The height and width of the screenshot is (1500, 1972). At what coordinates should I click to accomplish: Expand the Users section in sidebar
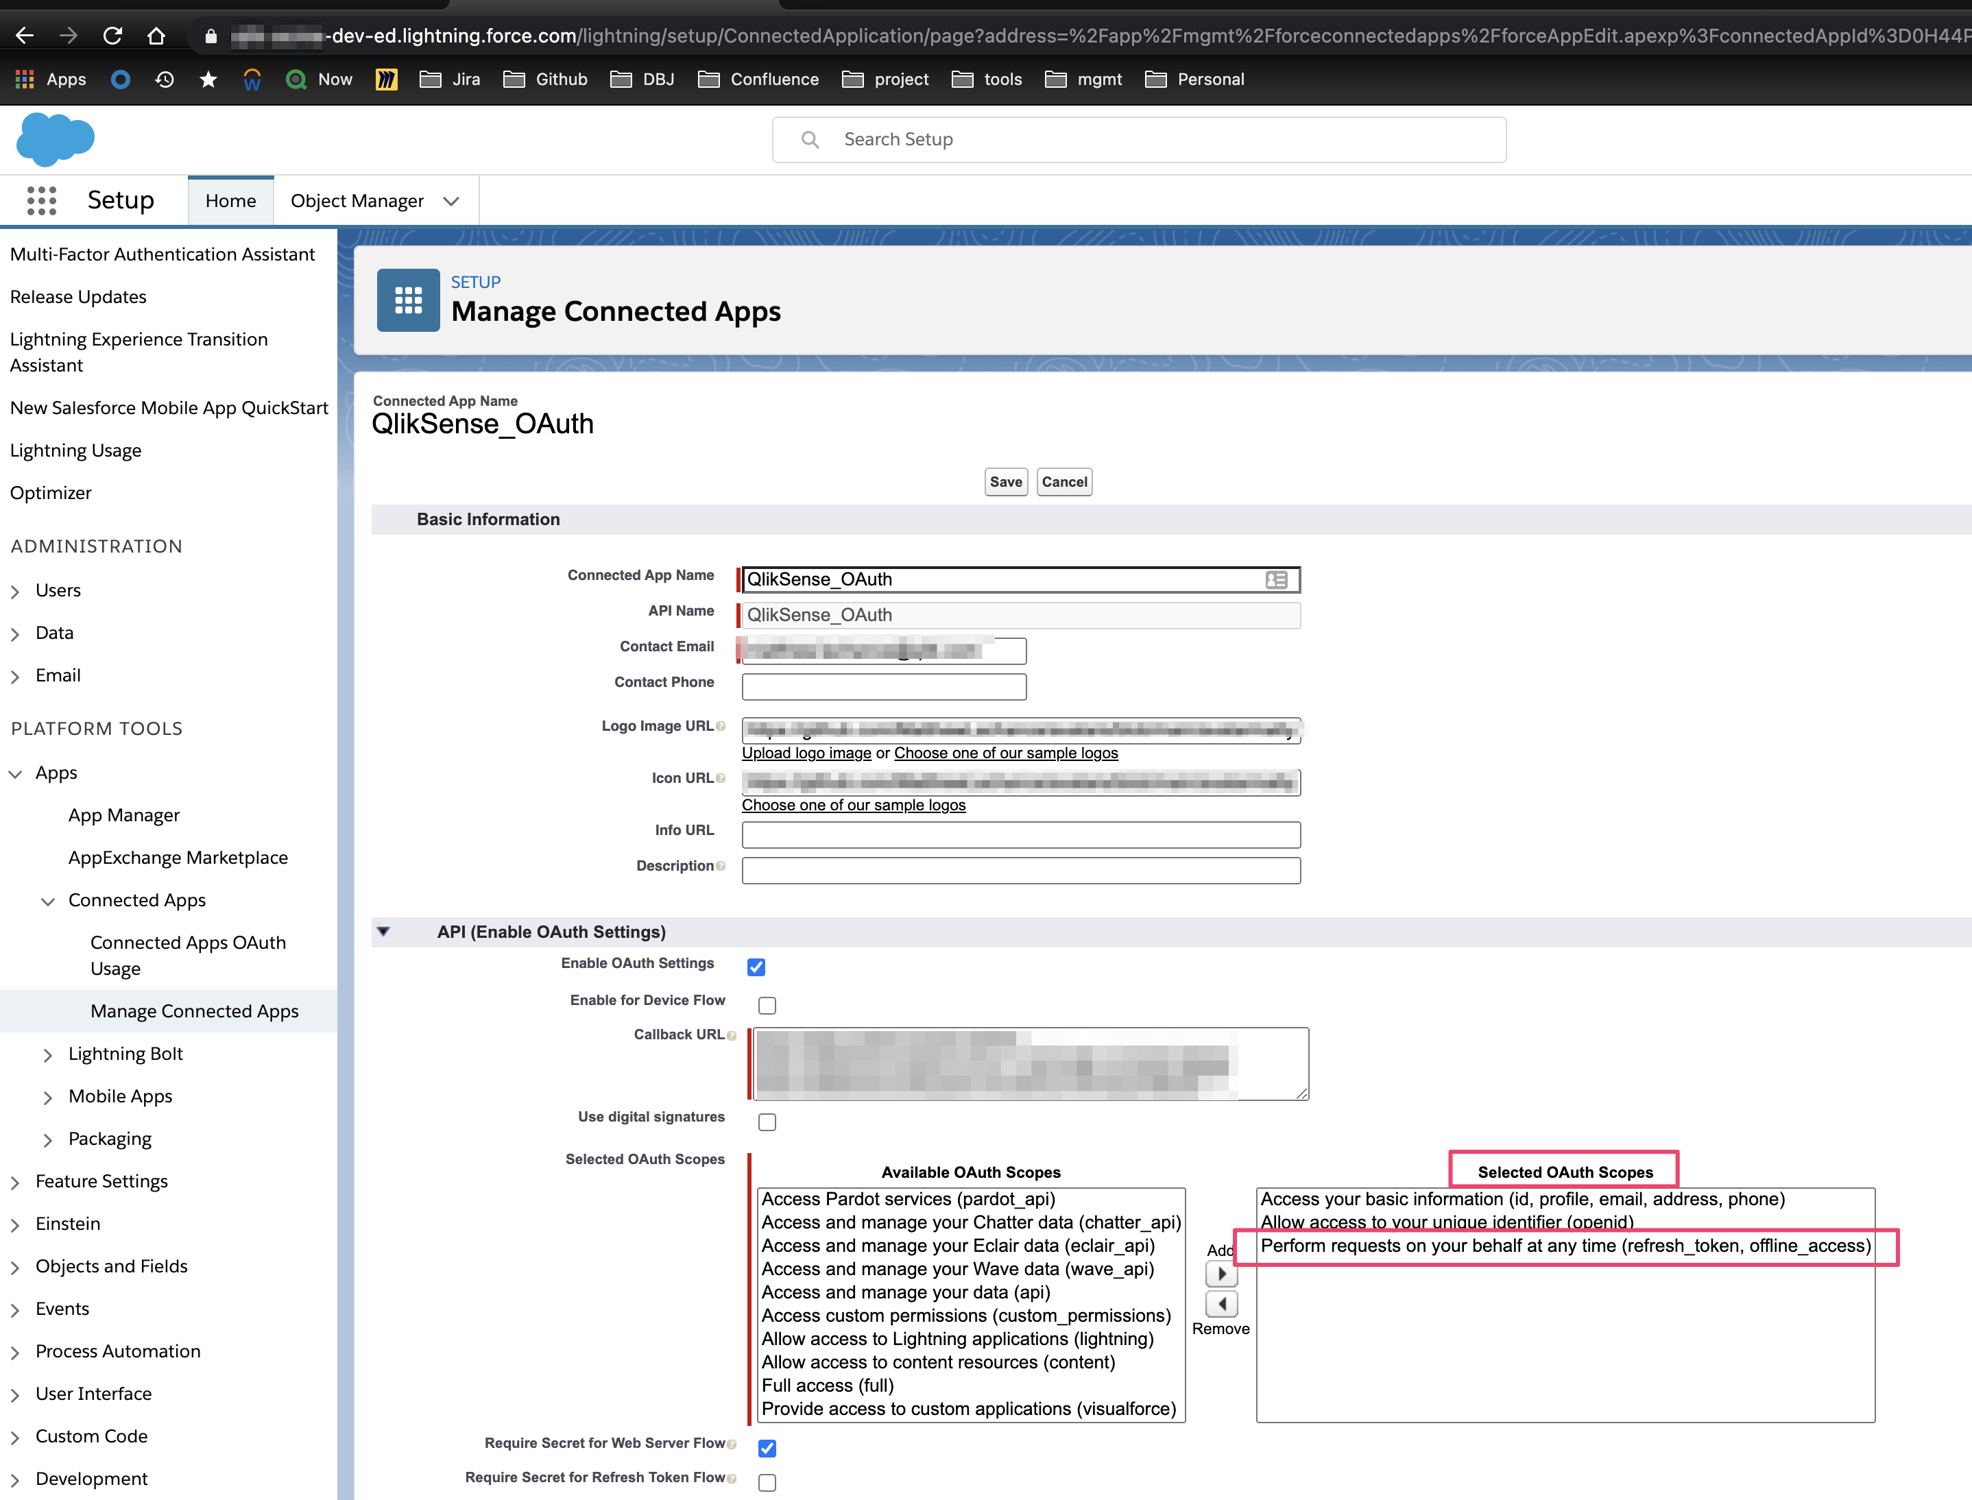coord(15,590)
